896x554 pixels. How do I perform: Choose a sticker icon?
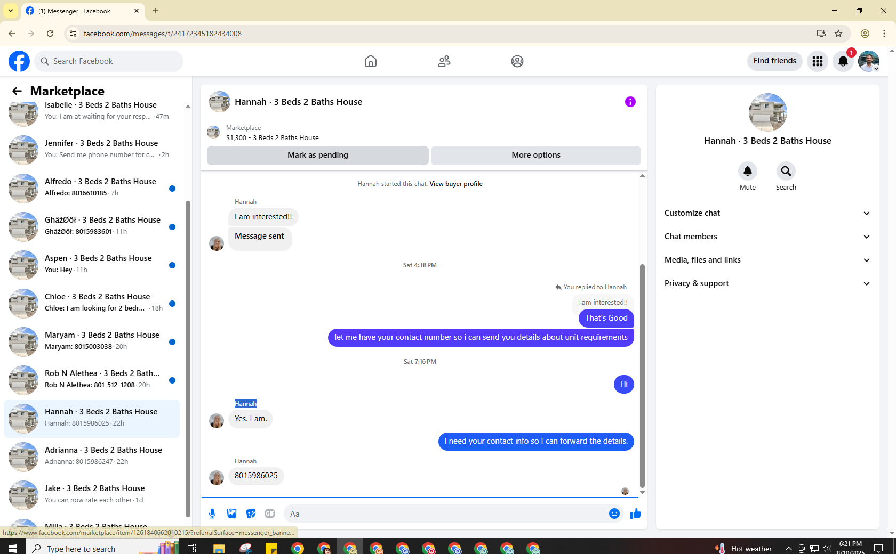point(251,514)
